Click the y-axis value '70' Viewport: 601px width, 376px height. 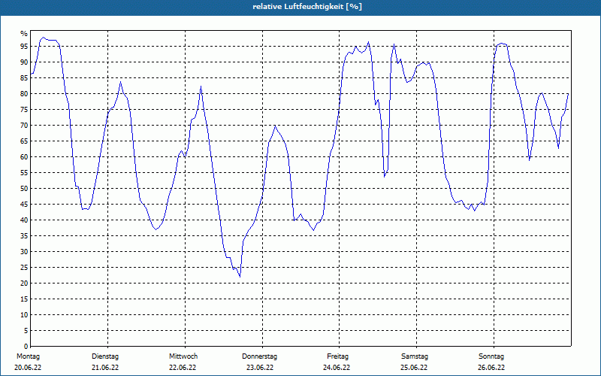pos(24,126)
